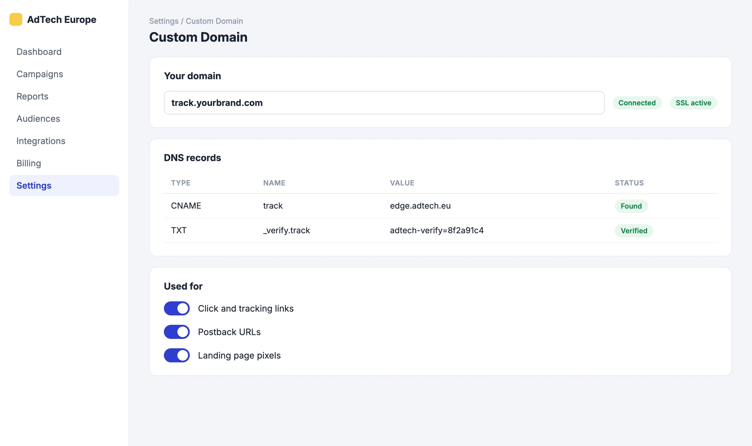Viewport: 752px width, 446px height.
Task: Select Audiences in the sidebar
Action: click(64, 119)
